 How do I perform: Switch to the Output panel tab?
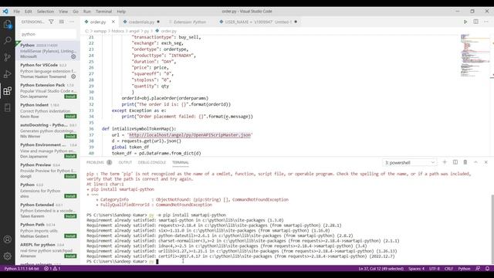point(125,162)
